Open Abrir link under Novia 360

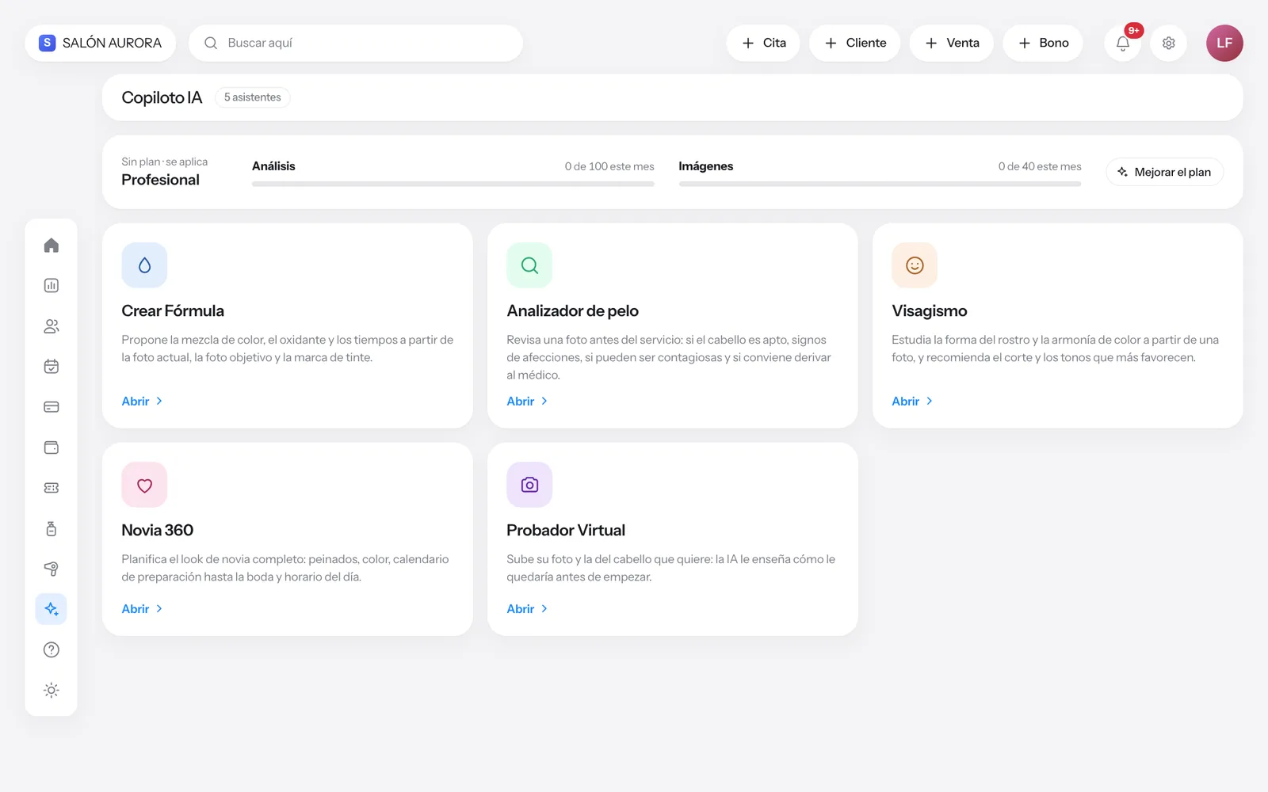coord(142,609)
